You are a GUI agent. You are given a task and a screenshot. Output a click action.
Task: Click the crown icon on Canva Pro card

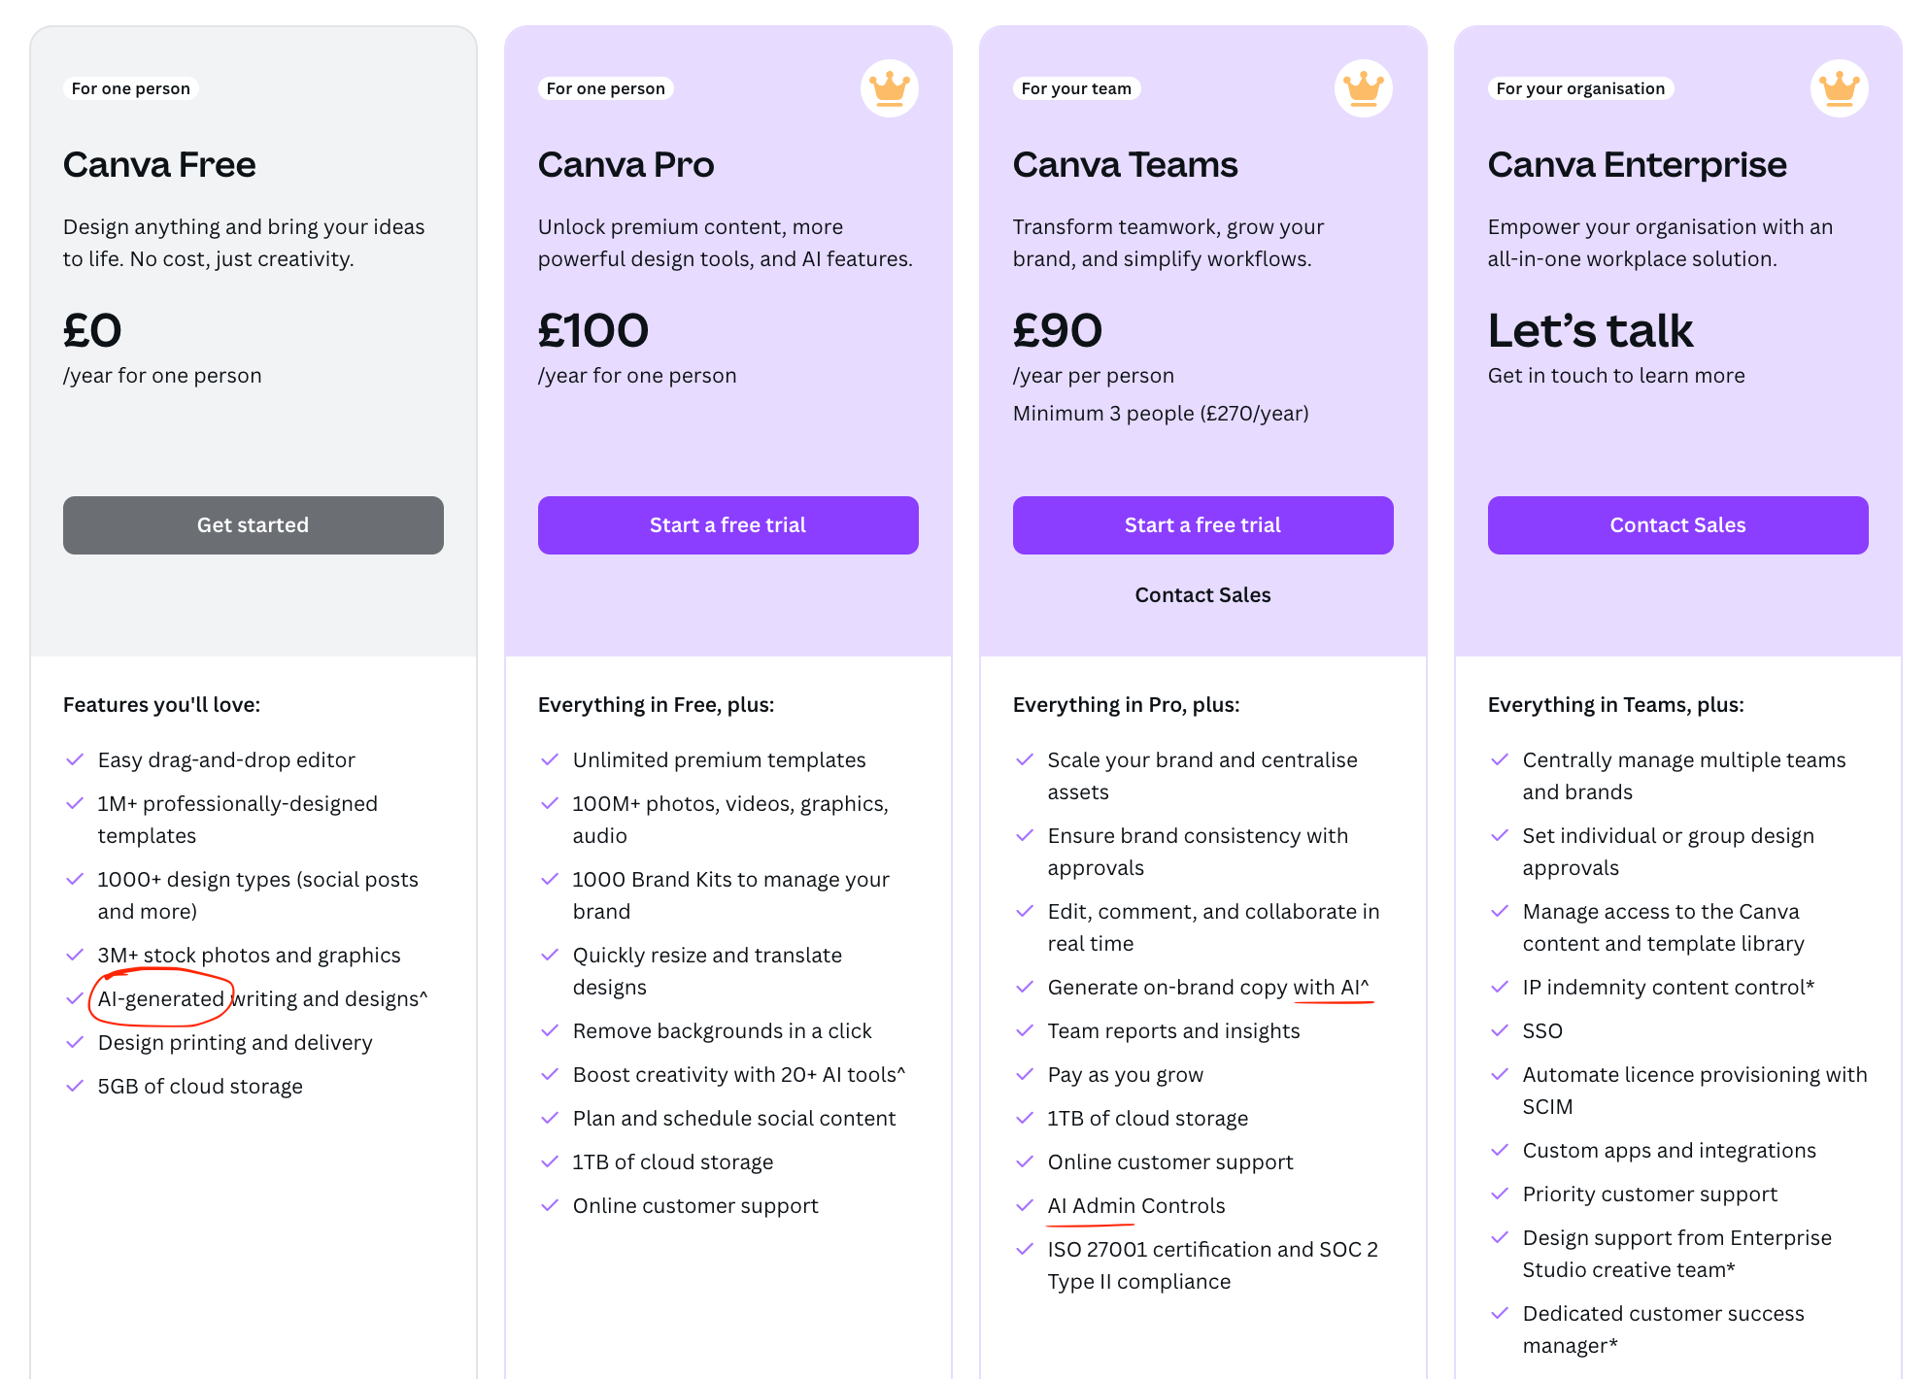889,88
